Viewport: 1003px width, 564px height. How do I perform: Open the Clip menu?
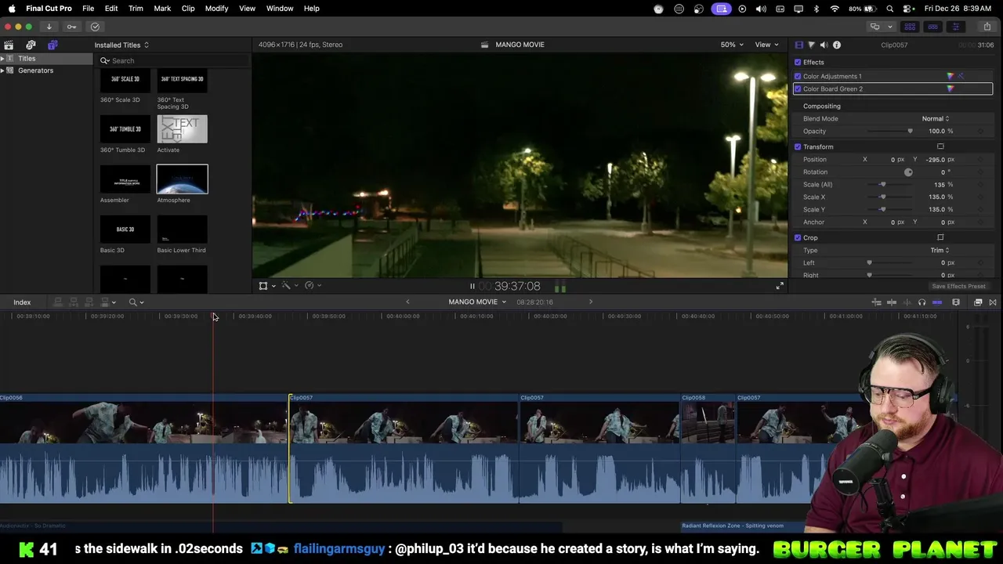tap(188, 8)
